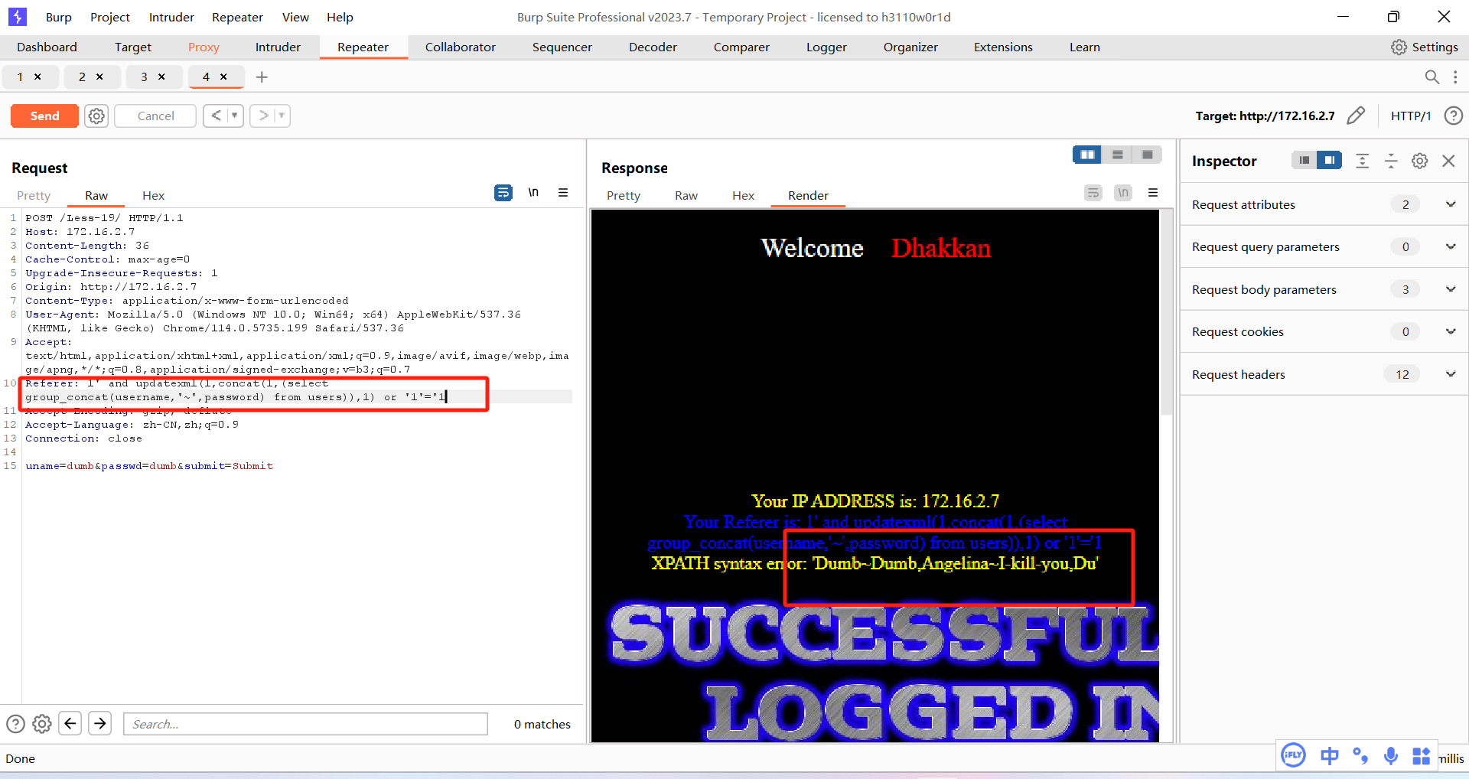Click the Send button
Image resolution: width=1469 pixels, height=779 pixels.
44,116
